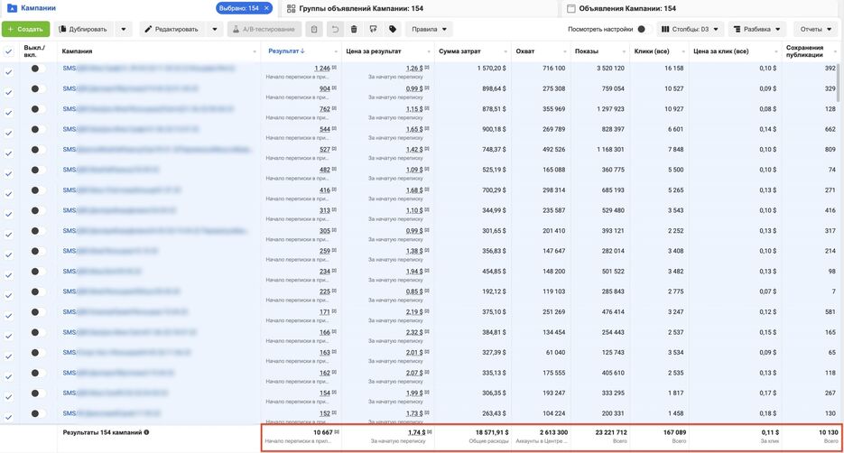Click the Результаты 154 кампаний label
The image size is (844, 453).
(102, 432)
